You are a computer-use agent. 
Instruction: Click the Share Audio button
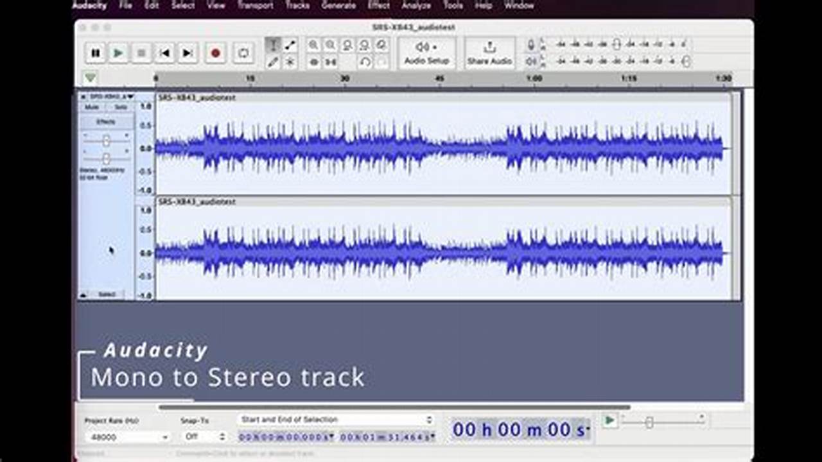(x=489, y=53)
